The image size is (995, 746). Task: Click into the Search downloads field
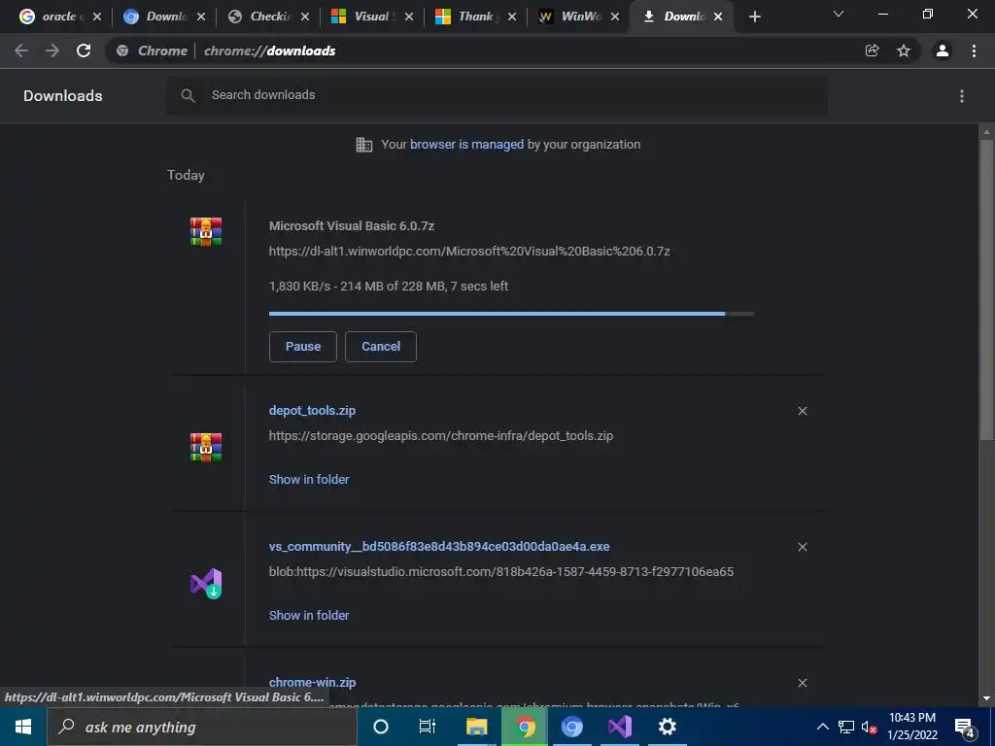click(x=497, y=96)
